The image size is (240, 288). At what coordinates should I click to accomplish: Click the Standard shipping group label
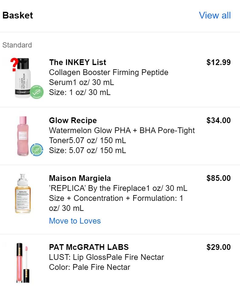(17, 45)
